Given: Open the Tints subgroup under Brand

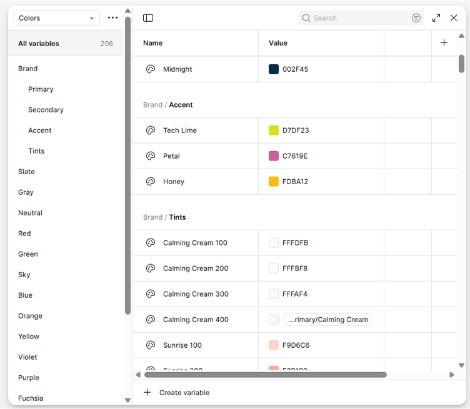Looking at the screenshot, I should 36,151.
